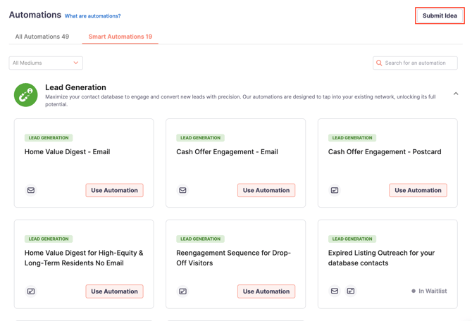Click the Submit Idea button

[440, 15]
